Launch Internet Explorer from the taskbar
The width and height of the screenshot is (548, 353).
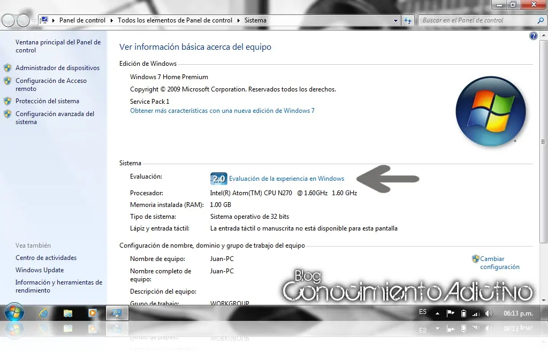tap(43, 313)
